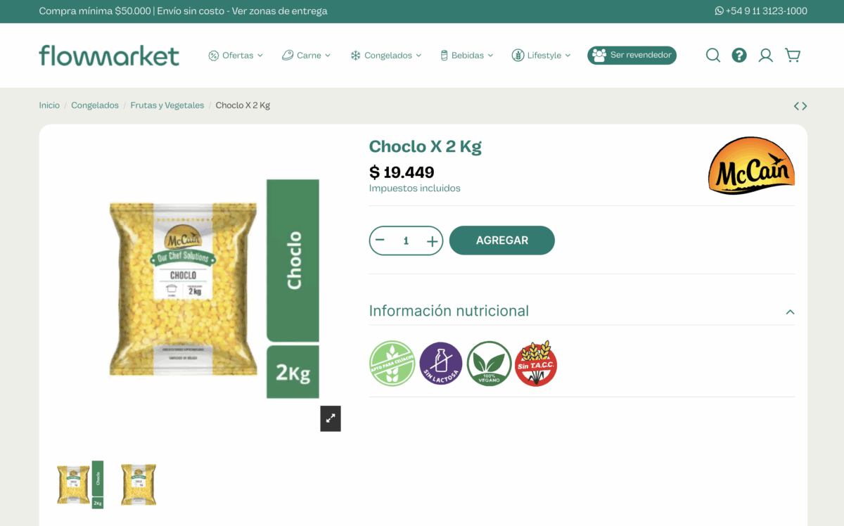Click the help question mark icon
844x526 pixels.
(739, 56)
